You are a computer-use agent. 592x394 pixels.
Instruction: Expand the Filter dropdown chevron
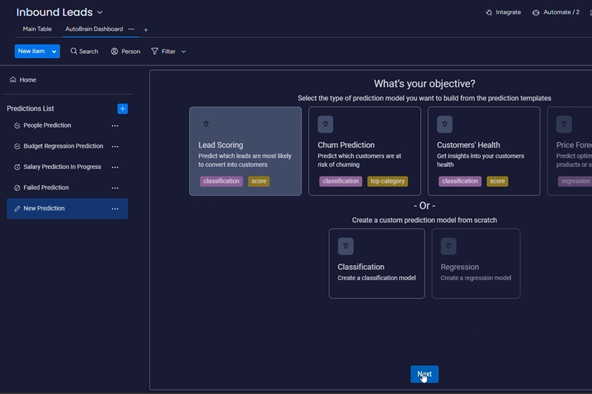click(183, 52)
